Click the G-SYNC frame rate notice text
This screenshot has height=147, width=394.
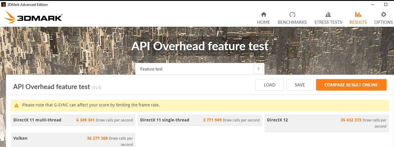(x=91, y=105)
